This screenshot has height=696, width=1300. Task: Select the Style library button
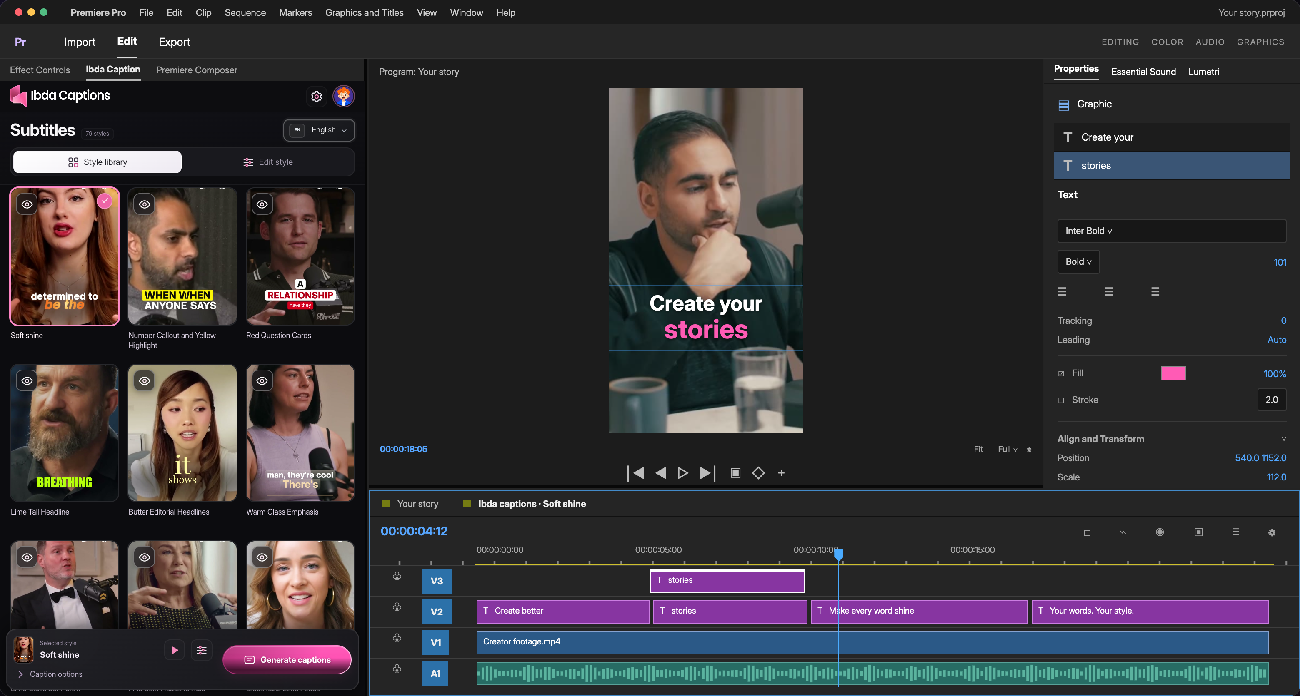point(97,162)
